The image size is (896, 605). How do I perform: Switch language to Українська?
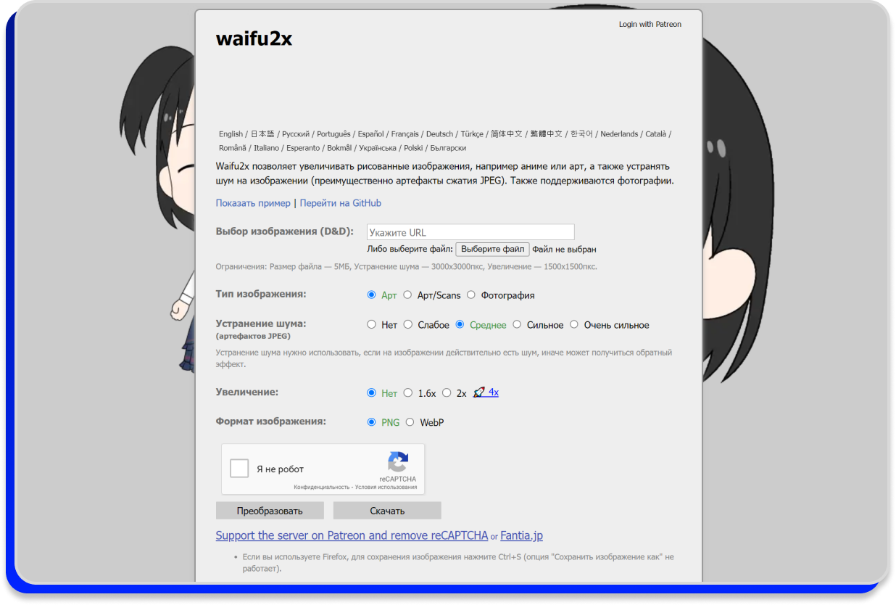pos(378,148)
